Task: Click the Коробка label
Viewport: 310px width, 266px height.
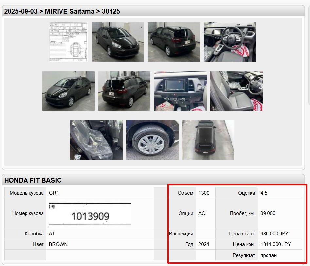Action: point(34,234)
